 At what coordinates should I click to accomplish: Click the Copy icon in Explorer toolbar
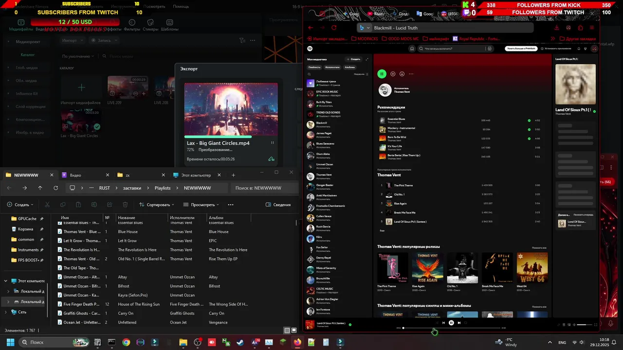point(63,205)
